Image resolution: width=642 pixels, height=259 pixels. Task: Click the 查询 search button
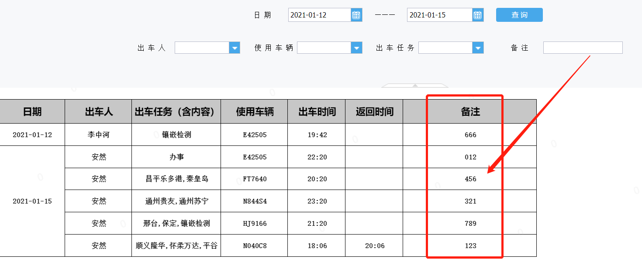519,15
